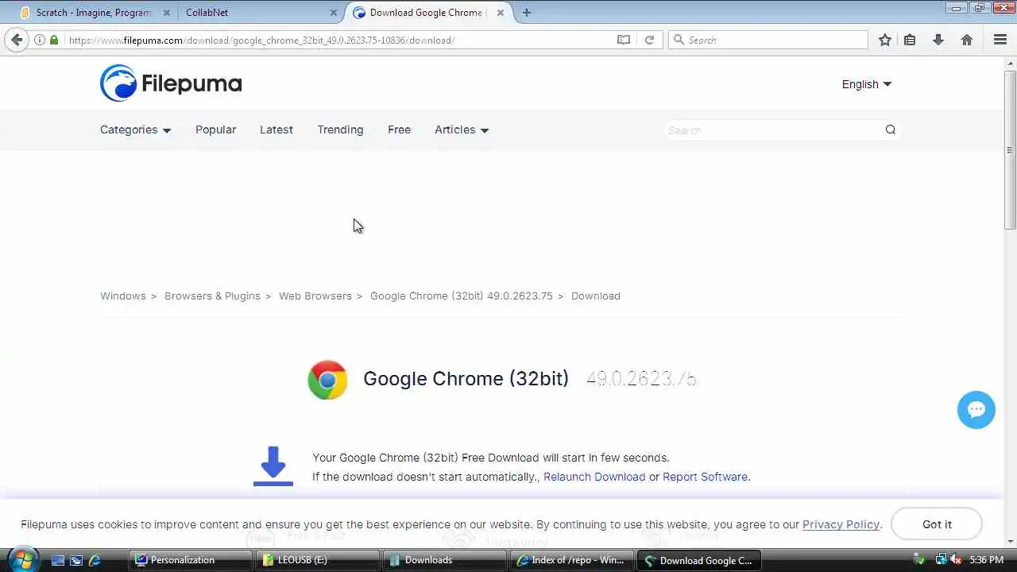
Task: Click the green padlock security icon
Action: click(x=54, y=40)
